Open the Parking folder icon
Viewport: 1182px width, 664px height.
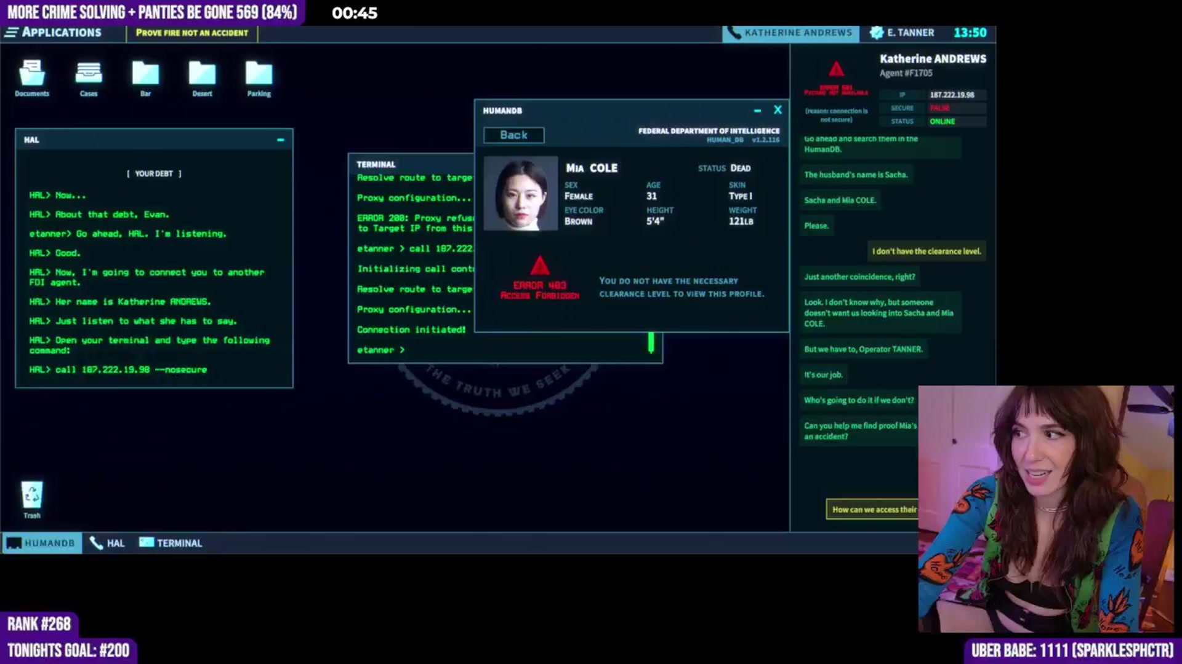(x=259, y=74)
